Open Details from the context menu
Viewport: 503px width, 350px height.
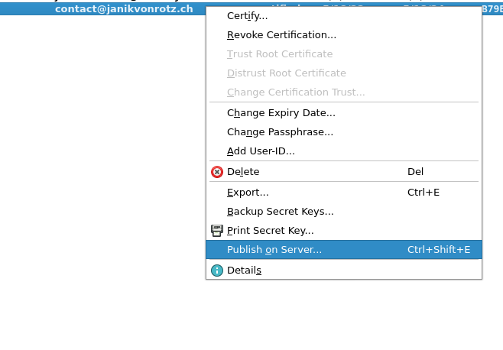pyautogui.click(x=244, y=271)
